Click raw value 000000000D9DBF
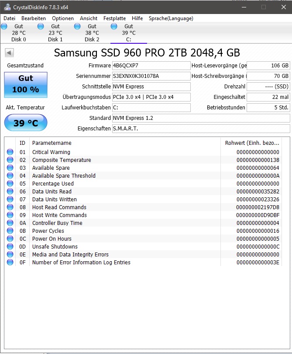Screen dimensions: 292x354 click(x=258, y=215)
